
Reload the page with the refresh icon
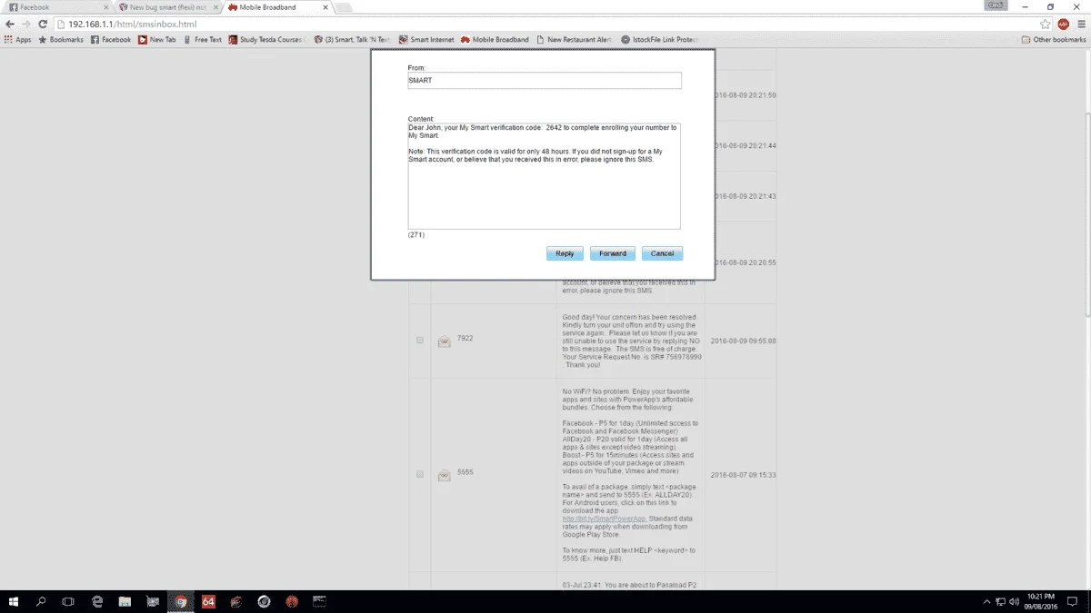pyautogui.click(x=43, y=24)
